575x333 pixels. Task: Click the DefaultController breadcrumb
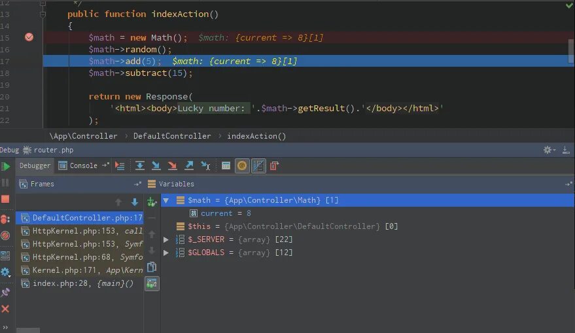click(x=172, y=136)
